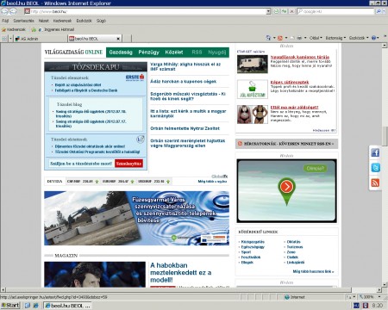Click the red Számlanyitás button
Viewport: 388px width, 310px height.
pyautogui.click(x=128, y=164)
